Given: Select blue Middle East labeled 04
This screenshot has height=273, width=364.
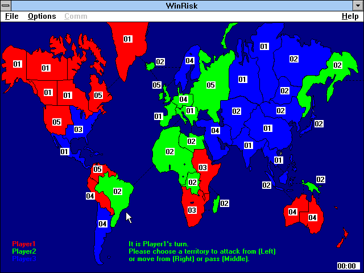Looking at the screenshot, I should [x=215, y=130].
